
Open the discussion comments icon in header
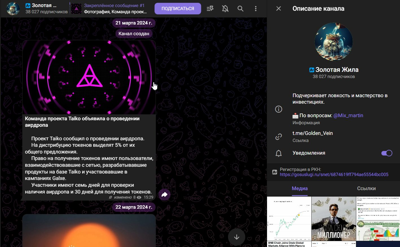(210, 9)
